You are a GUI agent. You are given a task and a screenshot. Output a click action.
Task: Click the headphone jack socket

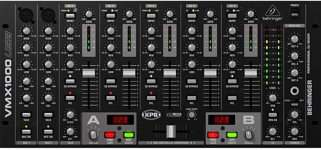[x=295, y=91]
